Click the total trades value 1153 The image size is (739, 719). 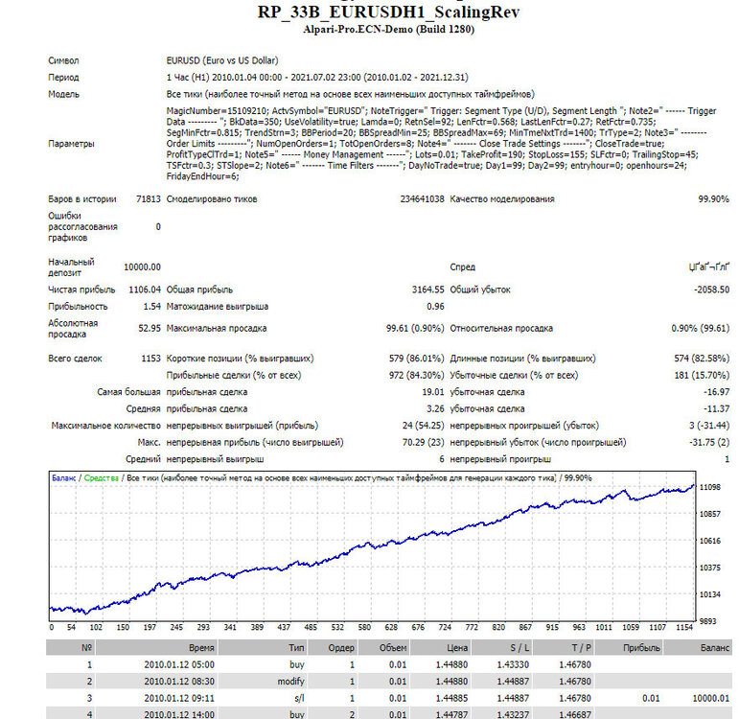(151, 359)
